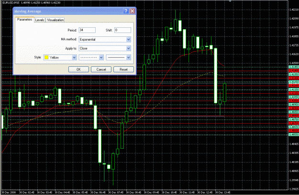
Task: Click the Period input field
Action: pos(87,30)
